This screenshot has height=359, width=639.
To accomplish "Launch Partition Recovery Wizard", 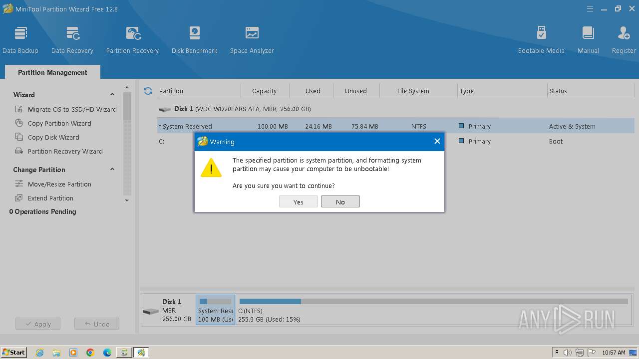I will click(x=59, y=151).
